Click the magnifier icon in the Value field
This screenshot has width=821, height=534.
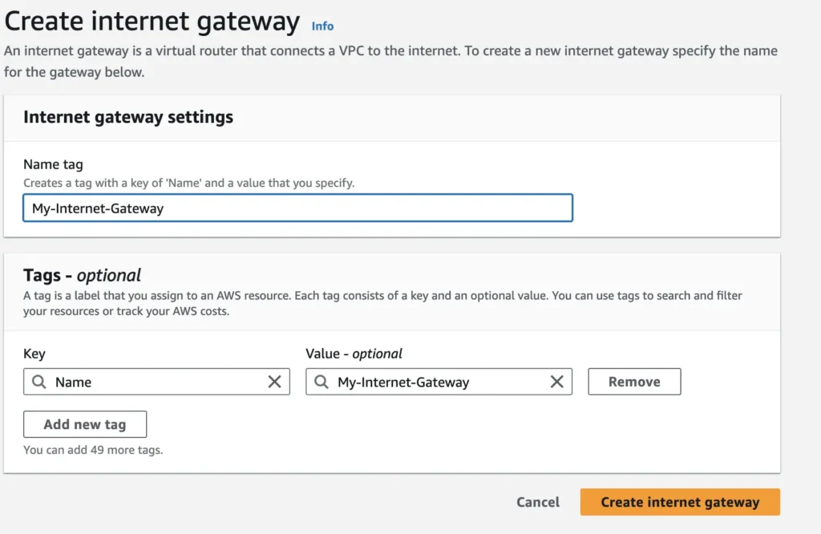coord(322,382)
